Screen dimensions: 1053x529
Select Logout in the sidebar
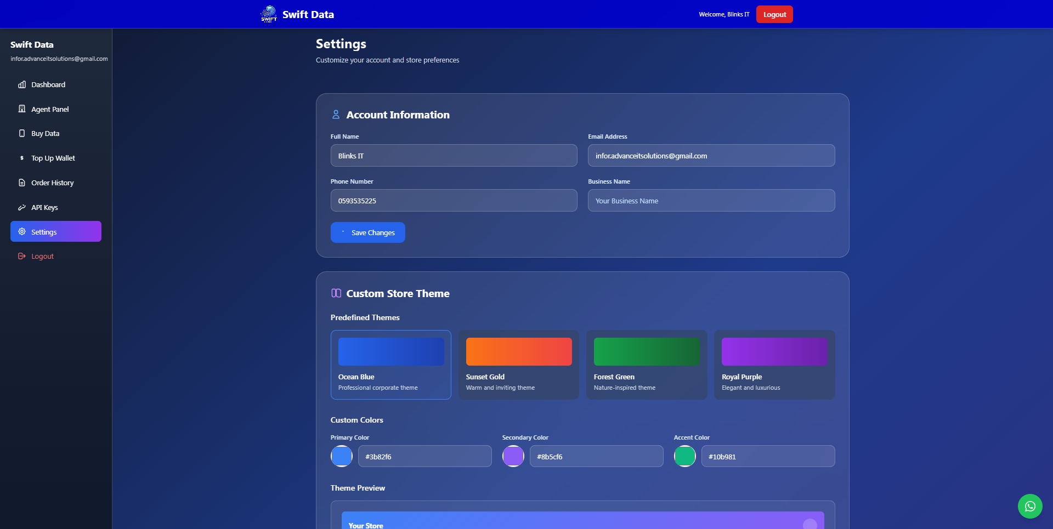pyautogui.click(x=42, y=256)
